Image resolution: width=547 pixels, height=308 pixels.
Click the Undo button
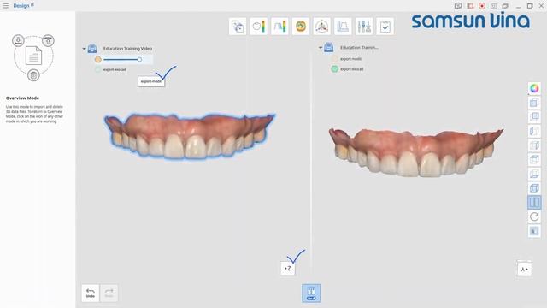[91, 293]
